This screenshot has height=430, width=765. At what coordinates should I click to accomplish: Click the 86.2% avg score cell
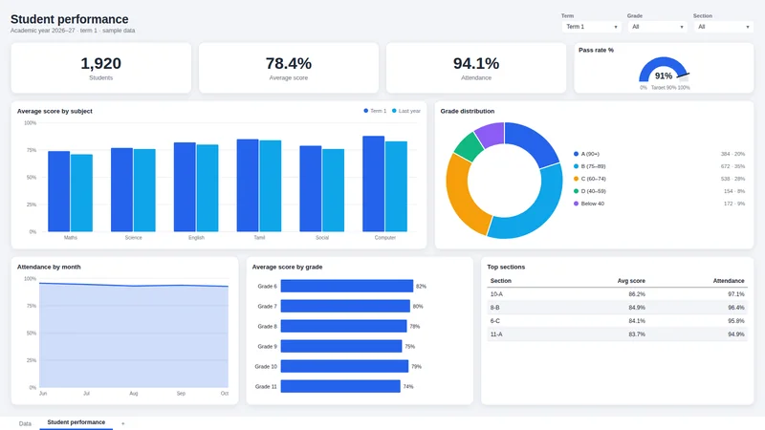coord(637,294)
